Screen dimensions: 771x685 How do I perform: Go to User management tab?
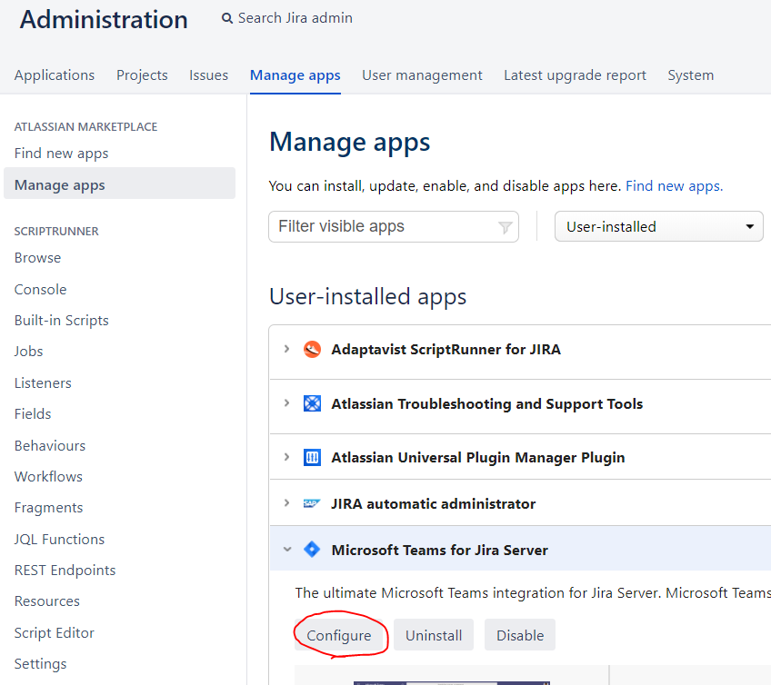click(422, 75)
